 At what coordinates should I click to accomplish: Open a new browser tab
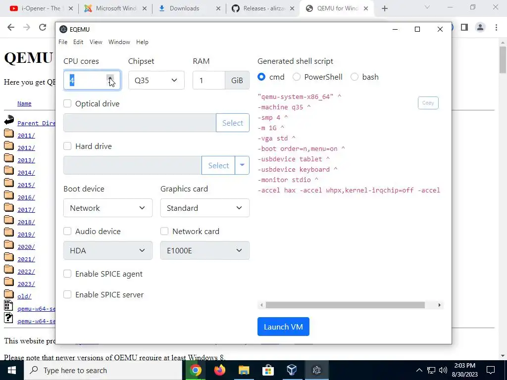[384, 9]
